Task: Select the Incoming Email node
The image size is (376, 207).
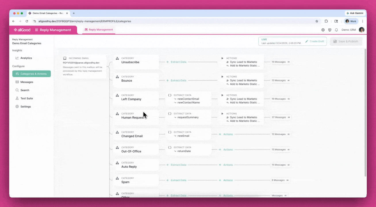Action: pyautogui.click(x=84, y=66)
